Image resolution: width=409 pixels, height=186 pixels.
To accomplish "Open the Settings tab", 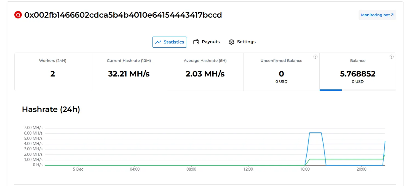I will coord(246,42).
